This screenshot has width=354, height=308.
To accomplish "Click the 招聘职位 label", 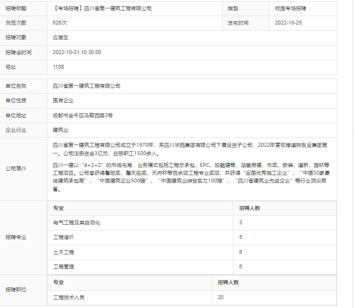I will pyautogui.click(x=16, y=290).
